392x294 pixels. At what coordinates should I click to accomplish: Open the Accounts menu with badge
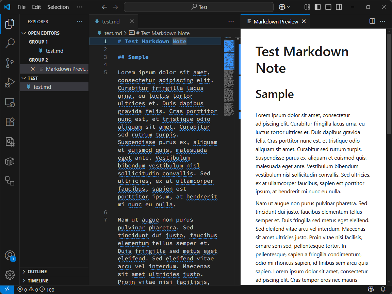pyautogui.click(x=10, y=256)
